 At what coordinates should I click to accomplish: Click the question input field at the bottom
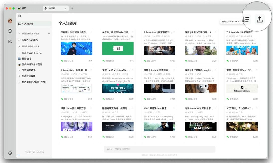pyautogui.click(x=159, y=149)
